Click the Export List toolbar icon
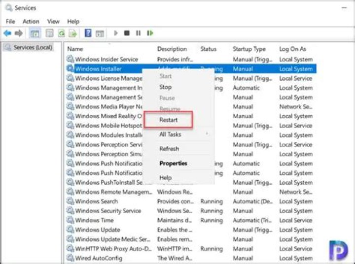The image size is (355, 264). (73, 33)
